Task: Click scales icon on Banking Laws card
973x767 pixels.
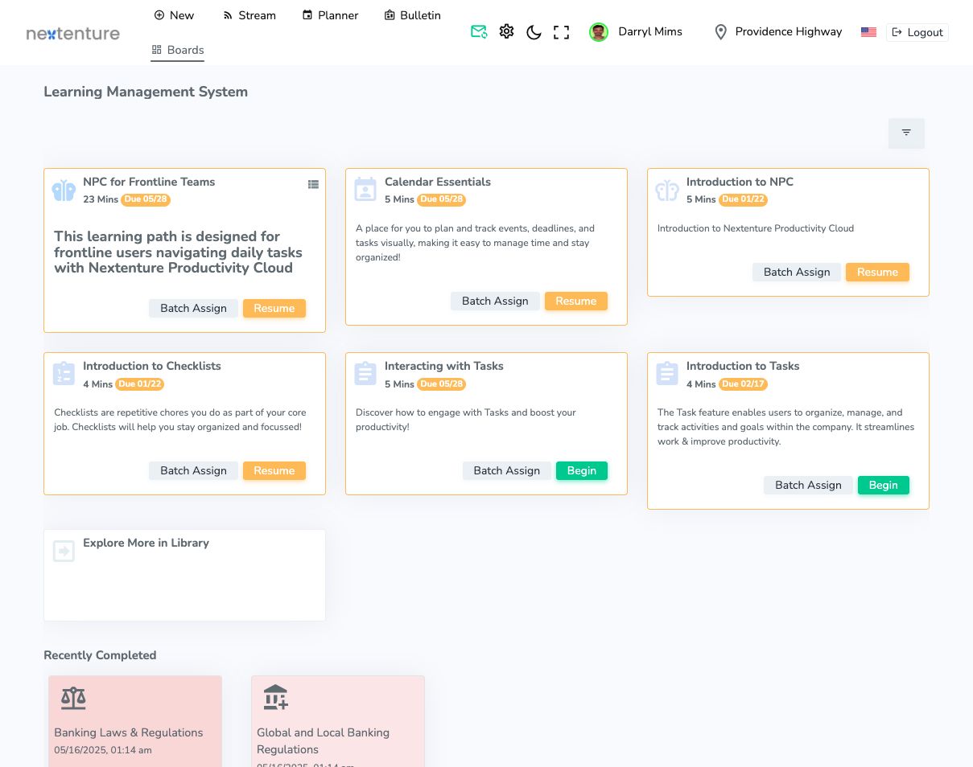Action: (73, 698)
